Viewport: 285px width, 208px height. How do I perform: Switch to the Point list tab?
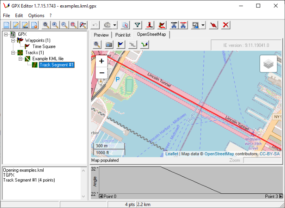(123, 35)
